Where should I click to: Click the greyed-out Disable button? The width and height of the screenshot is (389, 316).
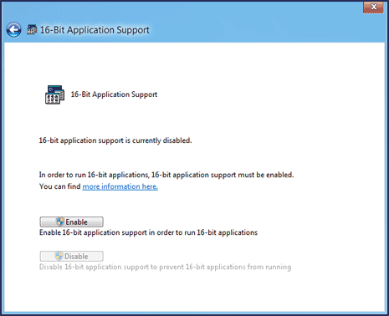[71, 256]
